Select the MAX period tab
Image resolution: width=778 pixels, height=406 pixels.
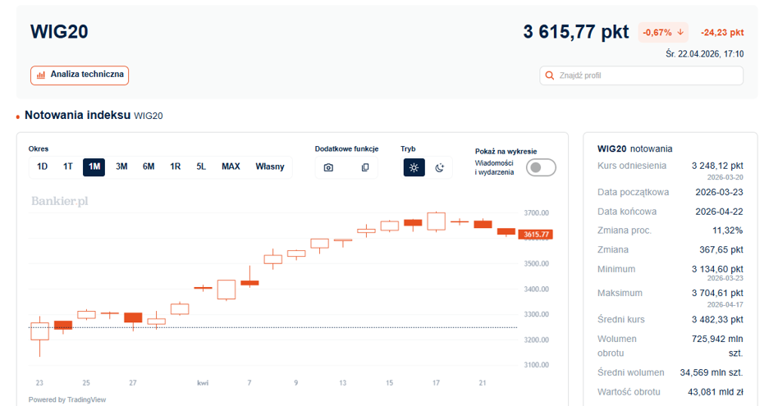(x=231, y=167)
